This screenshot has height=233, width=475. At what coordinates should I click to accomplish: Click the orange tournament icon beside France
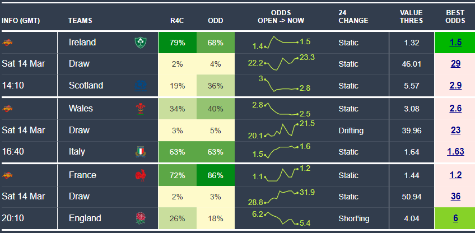point(8,175)
